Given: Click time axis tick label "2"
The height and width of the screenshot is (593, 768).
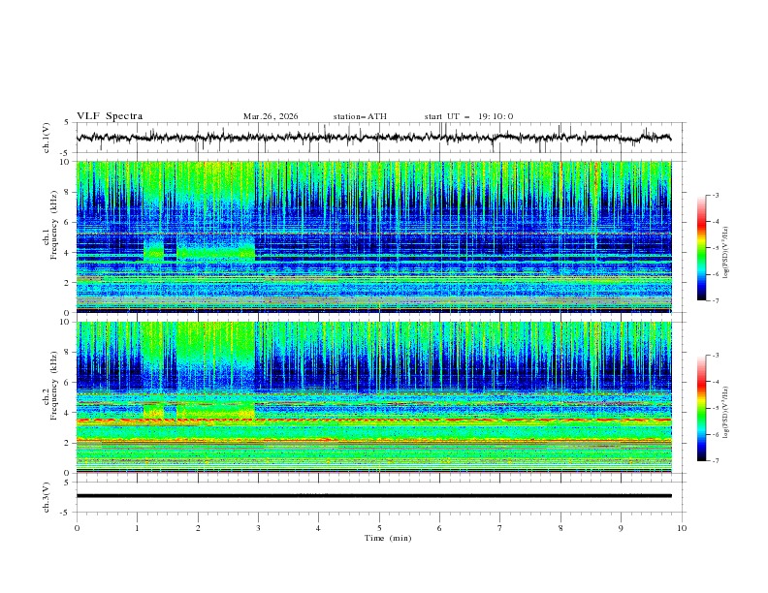Looking at the screenshot, I should coord(198,528).
